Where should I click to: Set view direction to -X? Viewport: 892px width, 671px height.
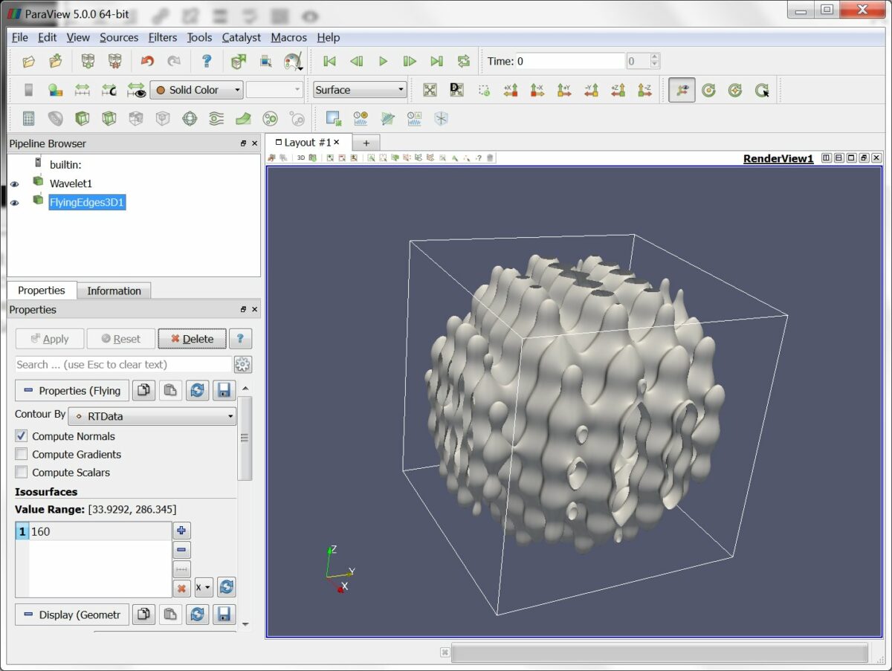(537, 90)
